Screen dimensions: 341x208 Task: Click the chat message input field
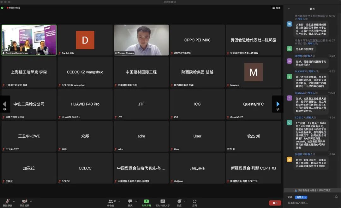point(309,203)
